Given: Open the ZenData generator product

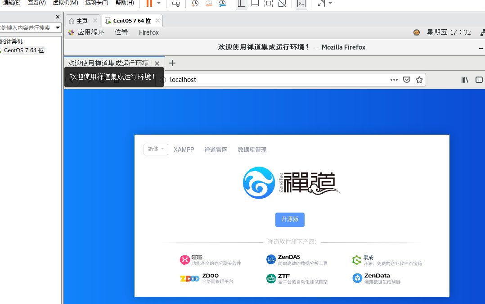Looking at the screenshot, I should tap(377, 278).
